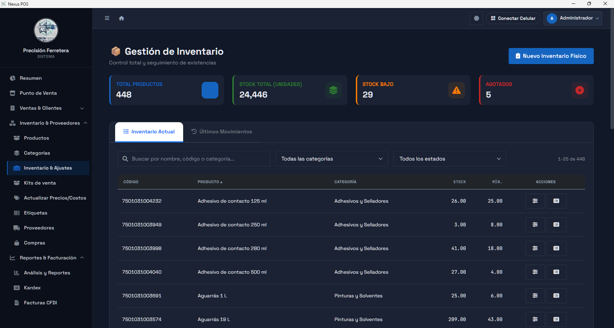This screenshot has width=614, height=328.
Task: Click the Análisis y Reportes chart icon
Action: tap(16, 273)
